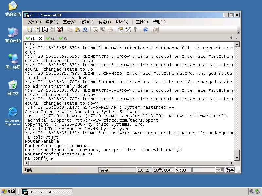This screenshot has width=262, height=196.
Task: Click the 就绪 status text
Action: [x=28, y=170]
